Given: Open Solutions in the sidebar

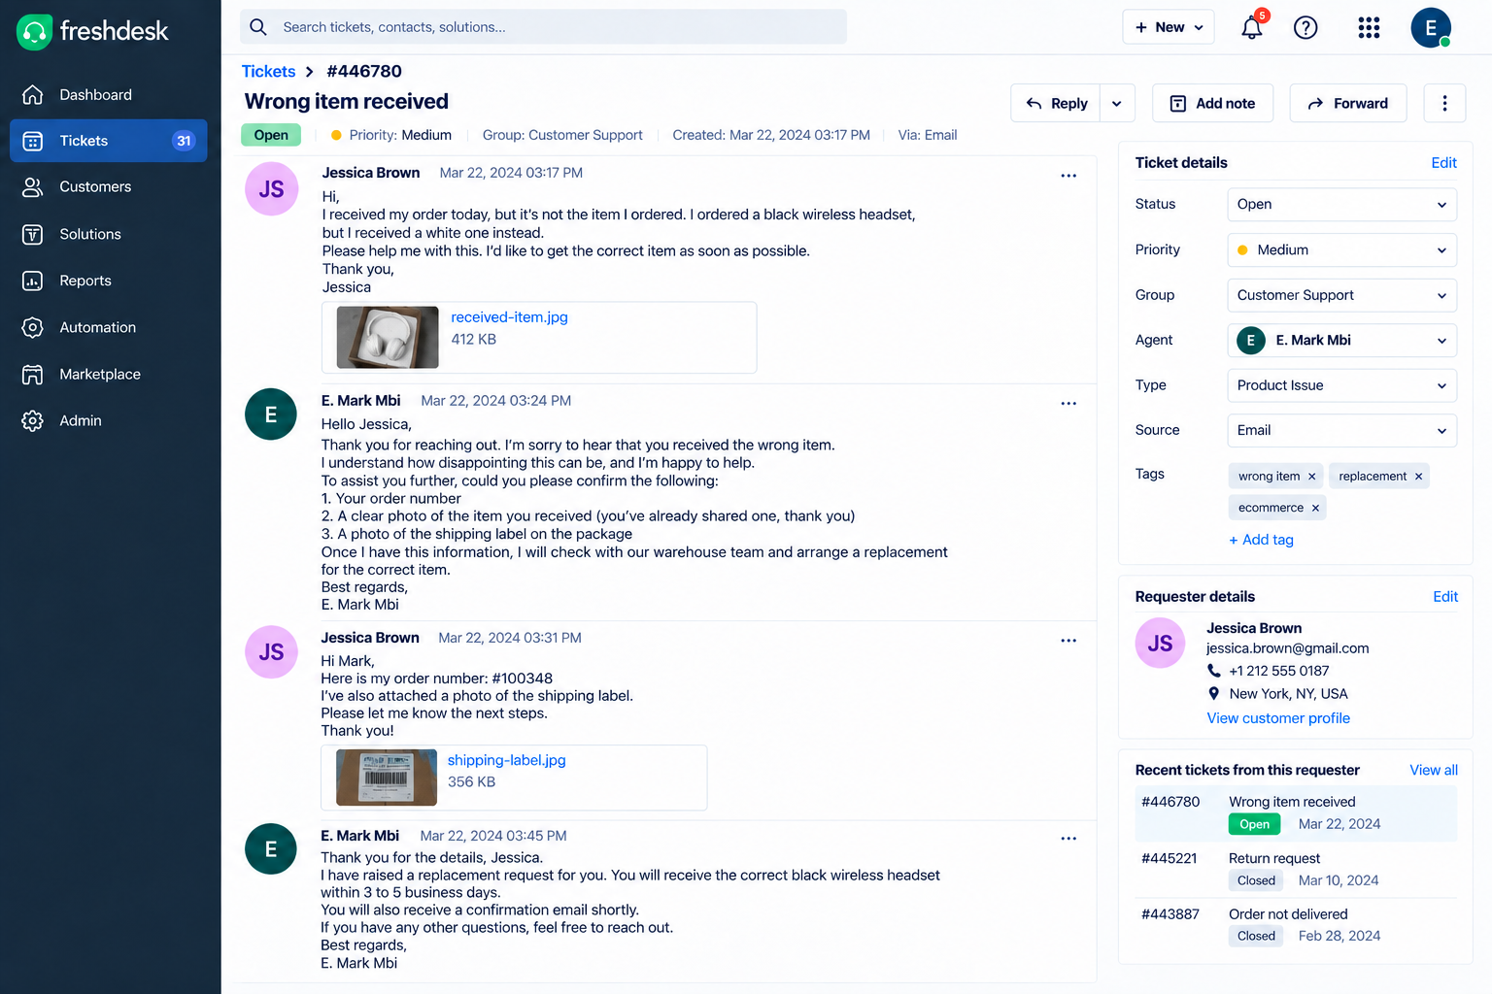Looking at the screenshot, I should click(109, 234).
